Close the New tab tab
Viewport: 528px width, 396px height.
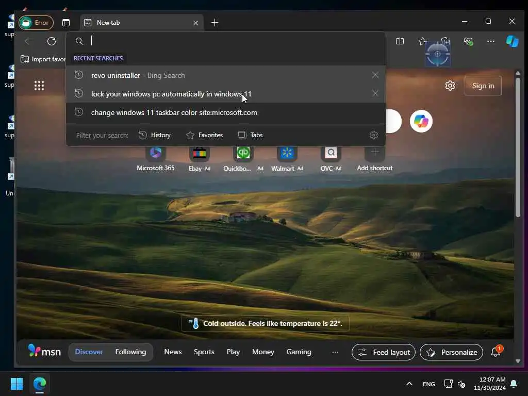click(x=195, y=23)
